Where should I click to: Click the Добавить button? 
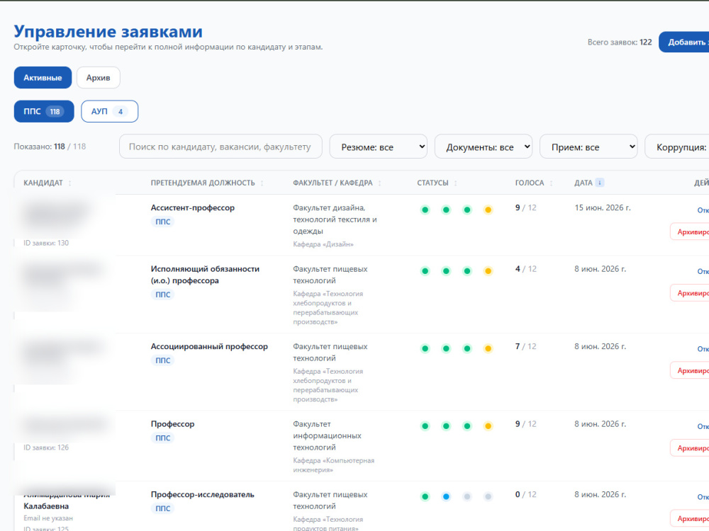pos(683,42)
